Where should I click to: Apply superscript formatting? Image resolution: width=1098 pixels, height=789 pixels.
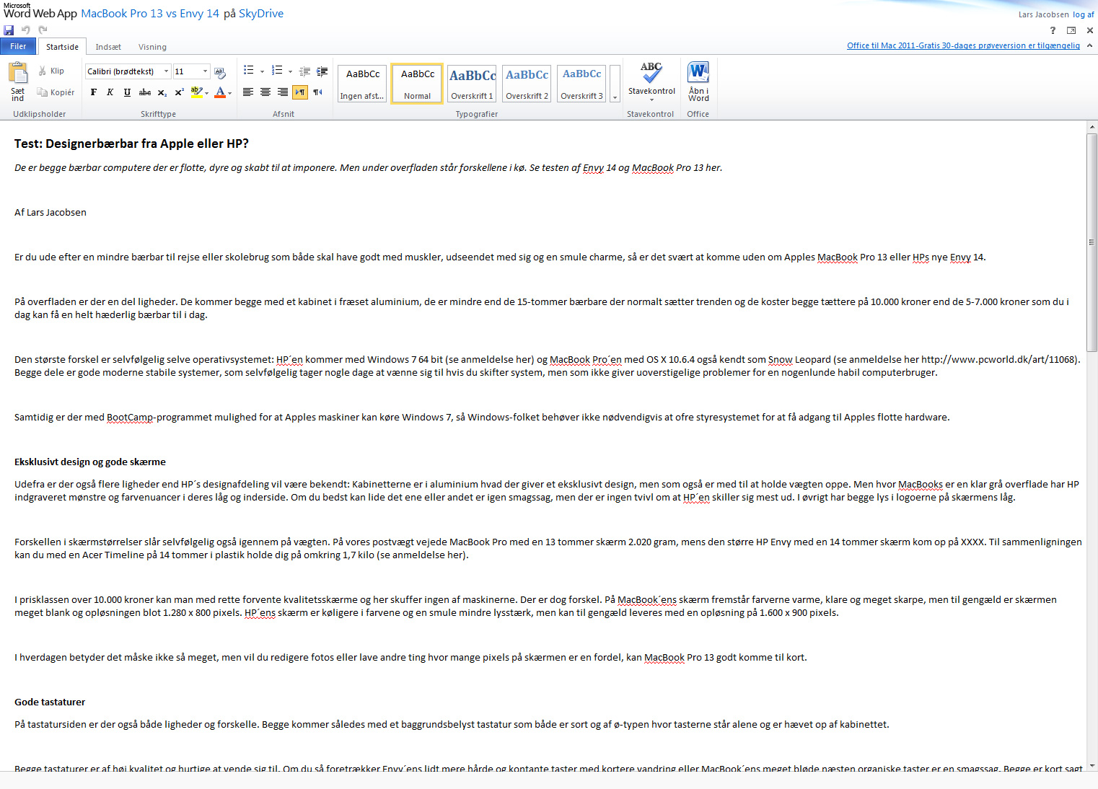click(180, 92)
